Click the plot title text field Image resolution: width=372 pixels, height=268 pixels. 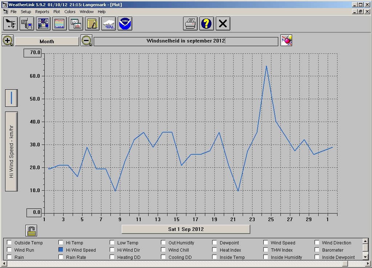[x=186, y=41]
